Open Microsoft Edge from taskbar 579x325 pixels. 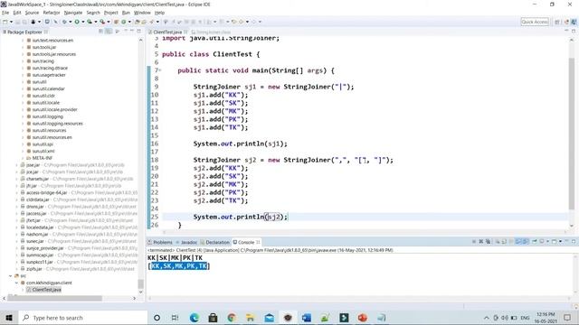(x=195, y=318)
